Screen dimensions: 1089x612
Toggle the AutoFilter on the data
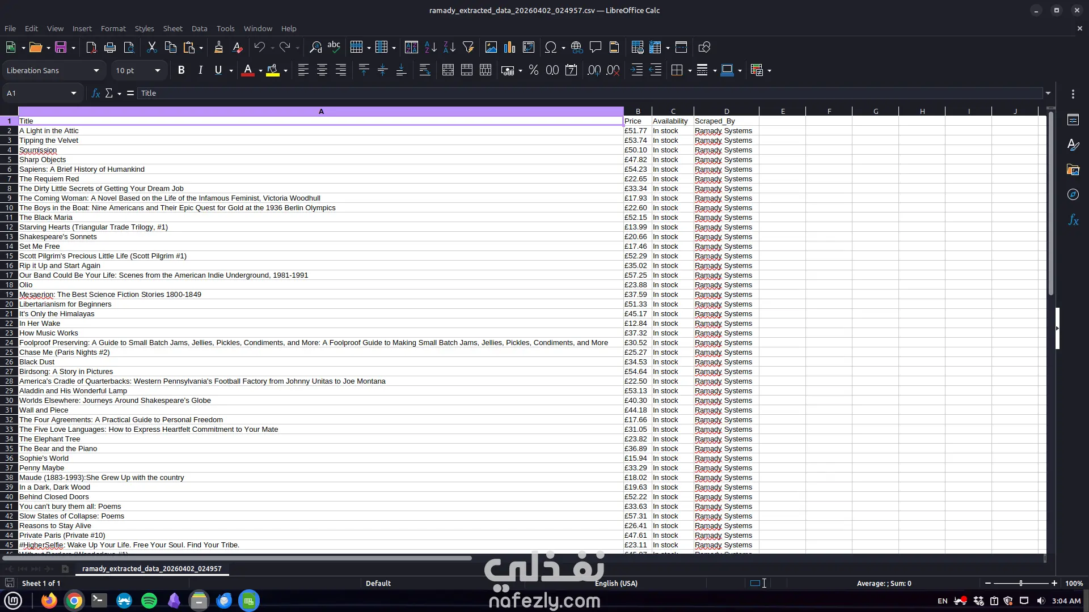[x=468, y=48]
